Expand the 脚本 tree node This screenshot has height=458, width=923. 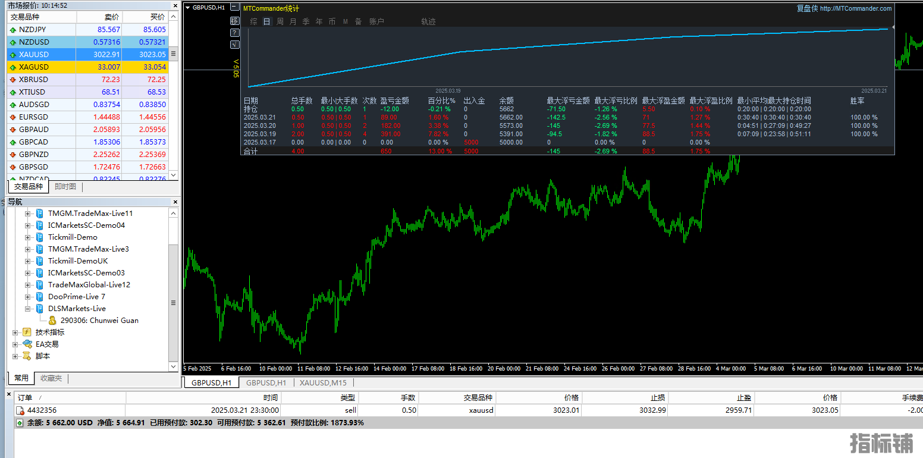click(x=15, y=356)
